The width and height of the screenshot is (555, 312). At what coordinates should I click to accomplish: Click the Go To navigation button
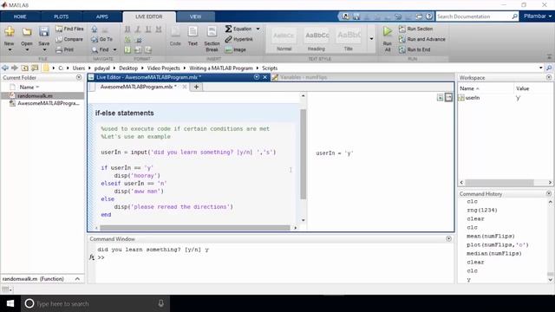coord(102,39)
